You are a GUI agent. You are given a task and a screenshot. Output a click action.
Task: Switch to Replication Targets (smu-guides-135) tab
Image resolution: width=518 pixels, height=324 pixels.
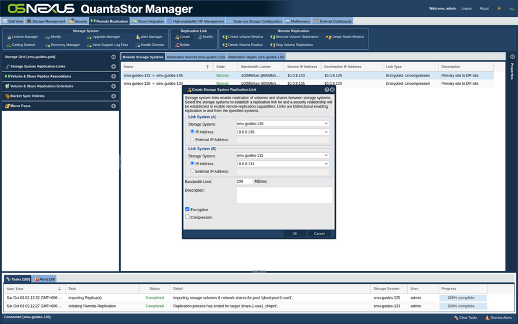click(256, 57)
